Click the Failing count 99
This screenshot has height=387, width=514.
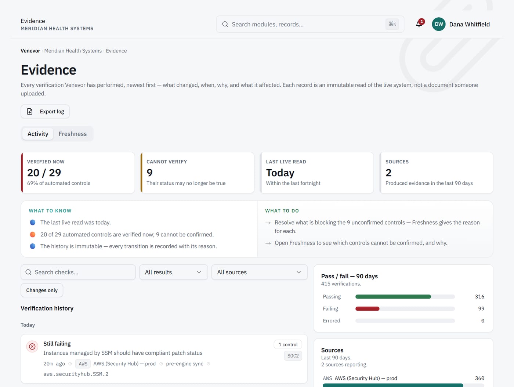click(481, 309)
